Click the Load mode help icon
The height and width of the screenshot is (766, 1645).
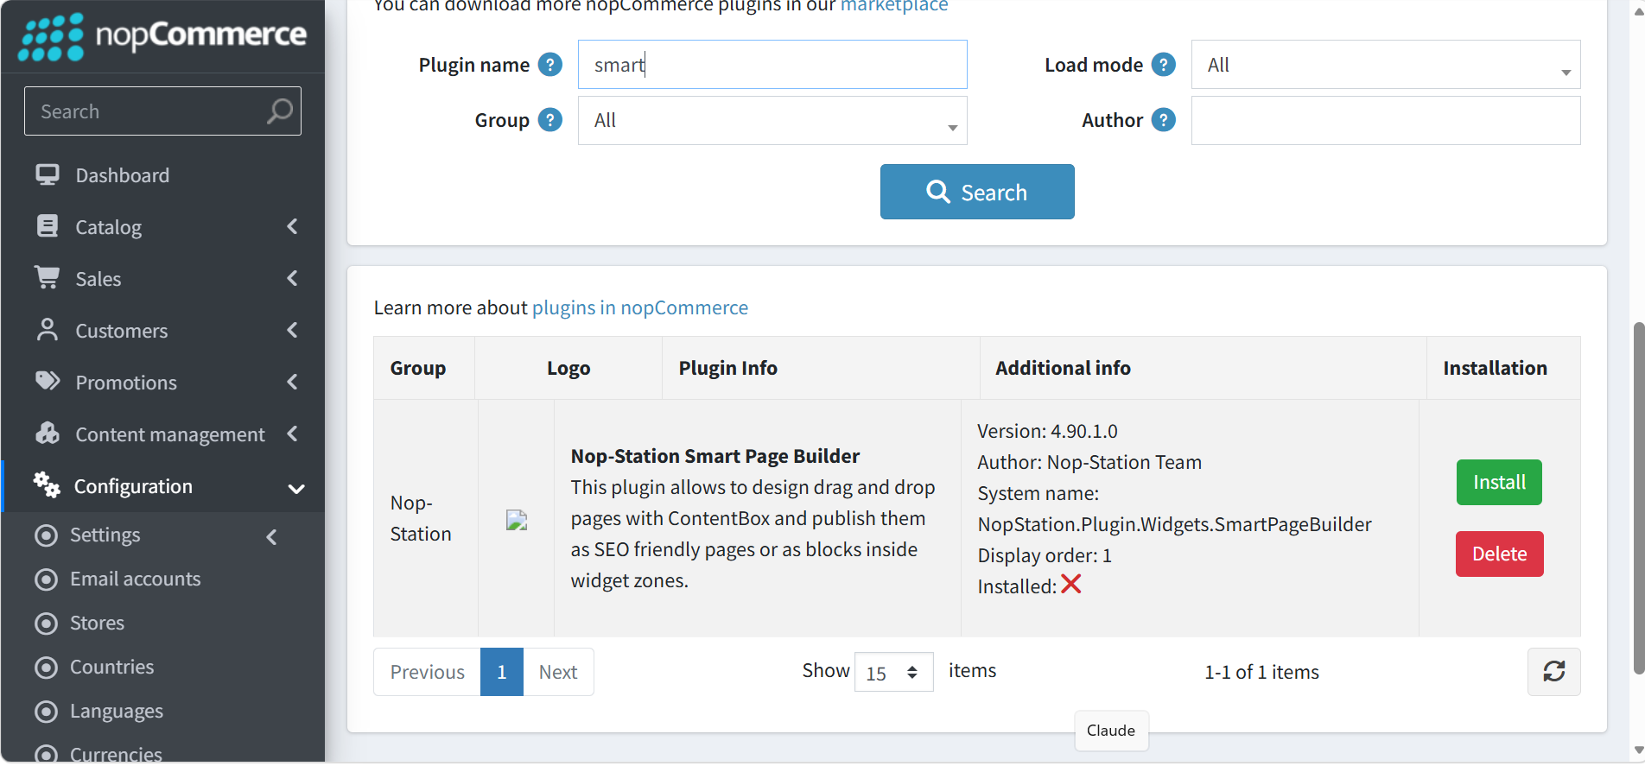[1164, 65]
